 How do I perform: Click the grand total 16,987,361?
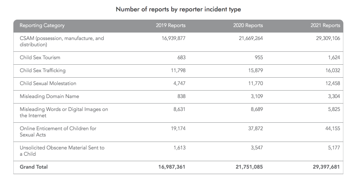[172, 167]
